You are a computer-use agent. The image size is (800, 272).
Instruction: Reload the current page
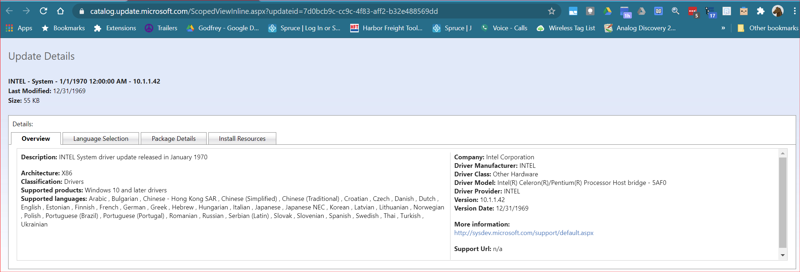coord(43,11)
